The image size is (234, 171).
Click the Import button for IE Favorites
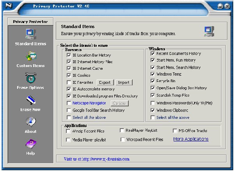(124, 83)
